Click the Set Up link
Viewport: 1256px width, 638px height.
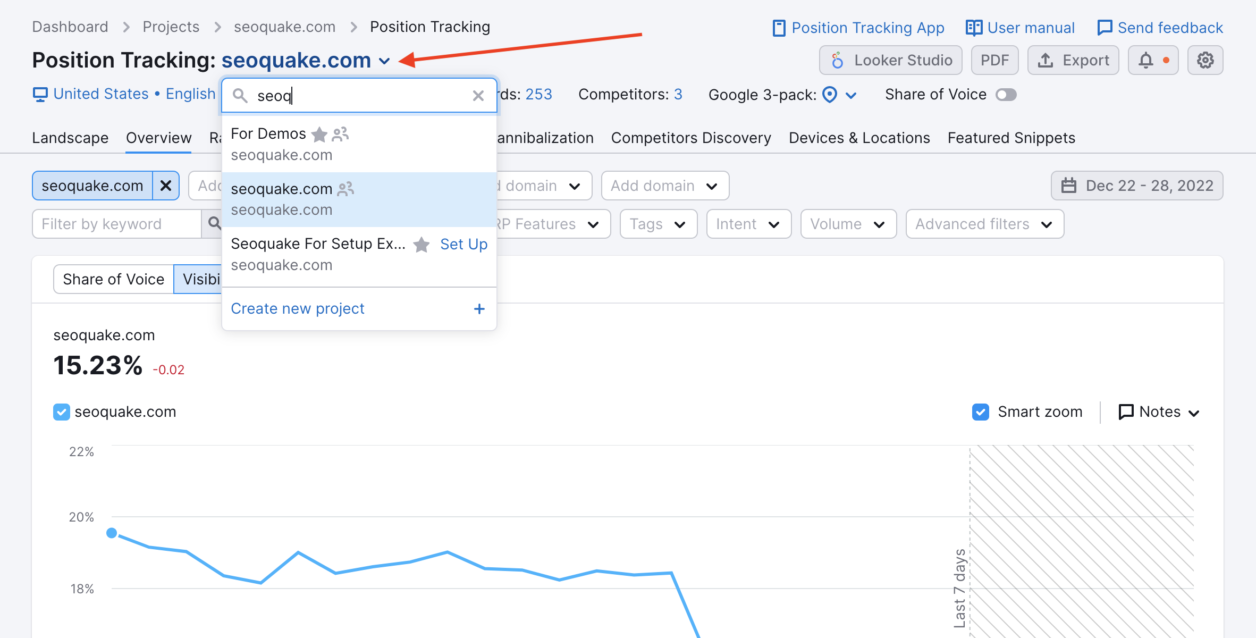(463, 244)
